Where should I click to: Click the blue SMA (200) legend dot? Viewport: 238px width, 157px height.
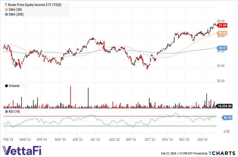point(6,15)
